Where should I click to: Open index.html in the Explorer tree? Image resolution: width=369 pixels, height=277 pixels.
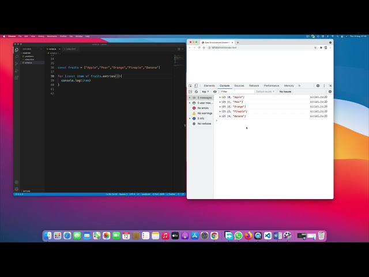click(29, 59)
